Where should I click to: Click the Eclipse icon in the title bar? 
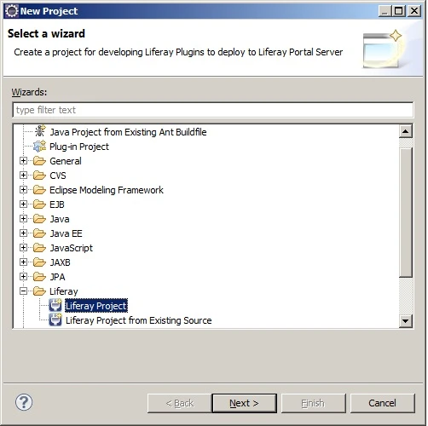coord(12,11)
